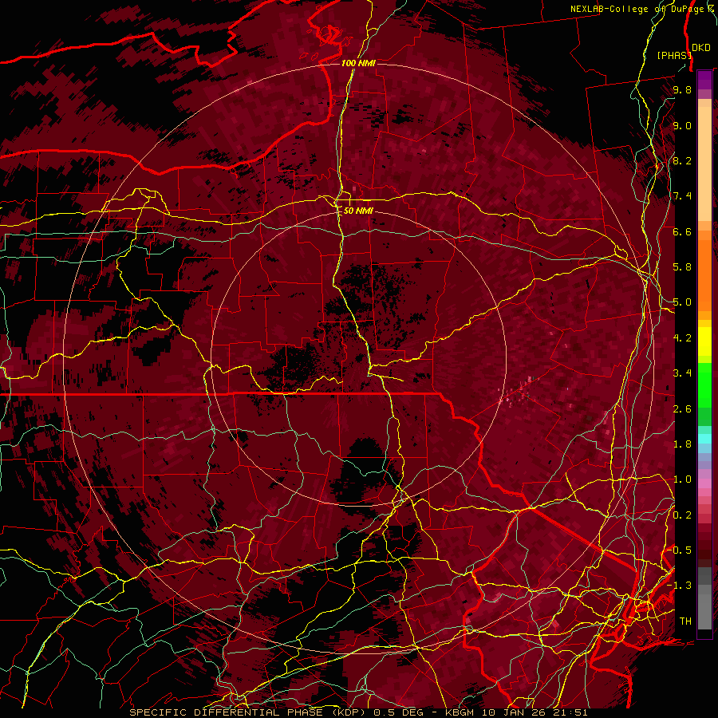Click the 0.2 value on the color scale
The width and height of the screenshot is (718, 718).
[682, 515]
